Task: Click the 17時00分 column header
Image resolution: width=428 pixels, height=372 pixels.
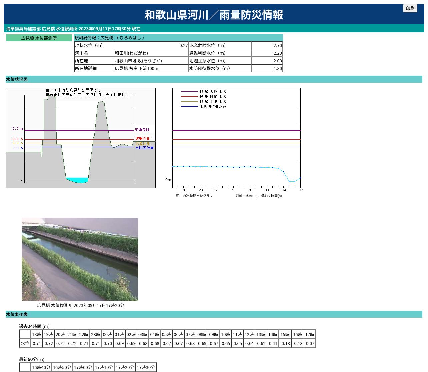Action: click(x=83, y=367)
